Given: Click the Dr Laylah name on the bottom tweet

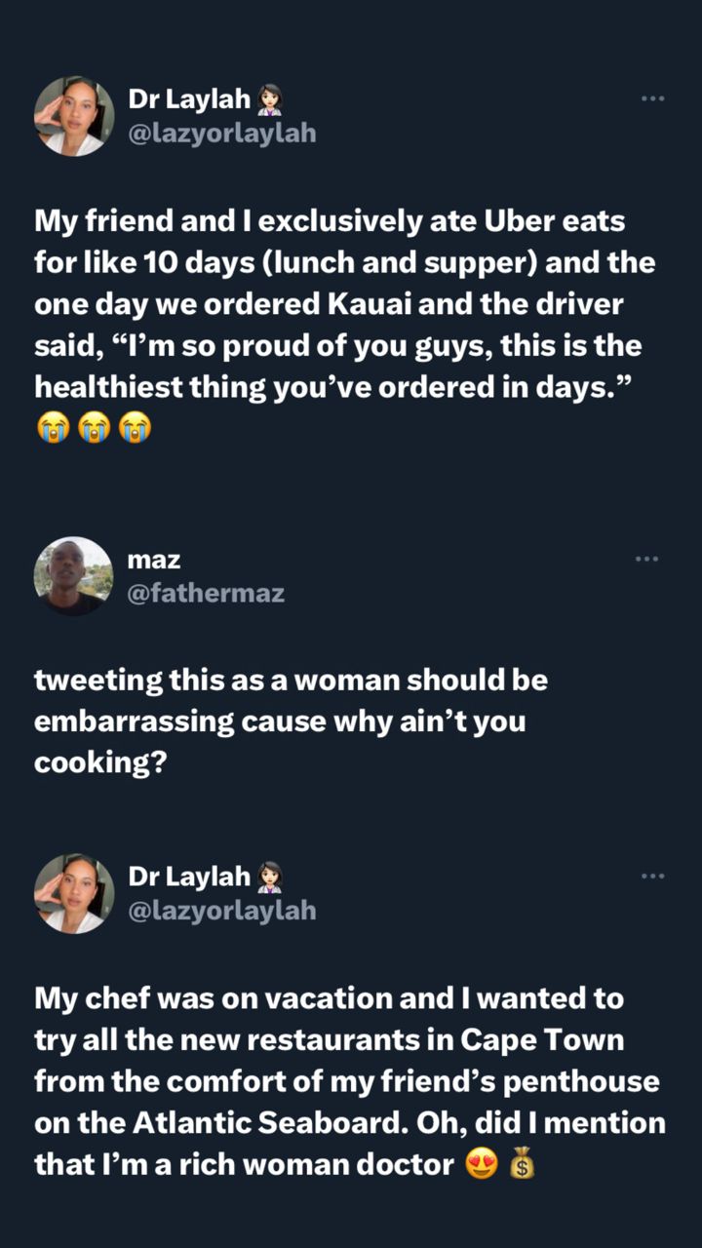Looking at the screenshot, I should point(189,877).
